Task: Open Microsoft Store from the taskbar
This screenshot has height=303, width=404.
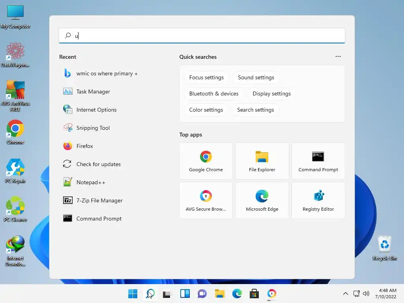Action: 254,294
